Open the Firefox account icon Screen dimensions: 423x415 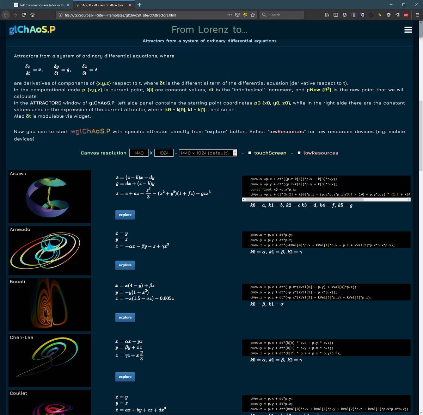(344, 15)
